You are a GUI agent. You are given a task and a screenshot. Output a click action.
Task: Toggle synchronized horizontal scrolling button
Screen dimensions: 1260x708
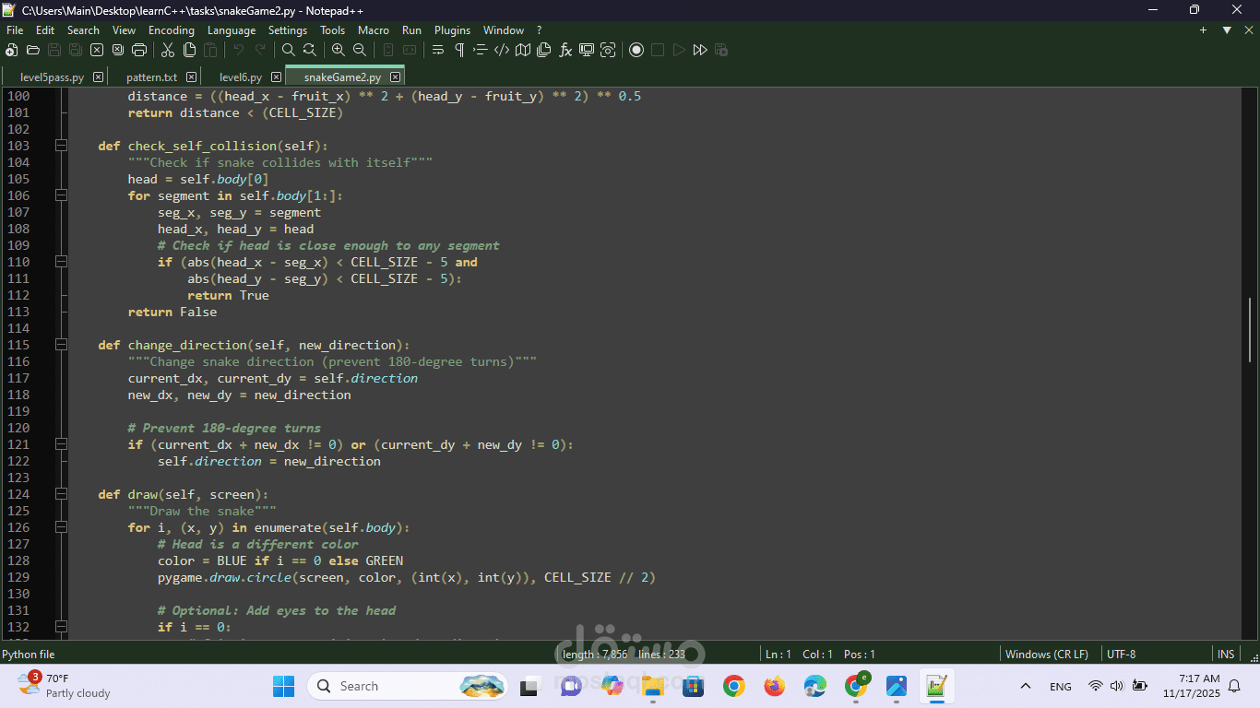pos(410,50)
